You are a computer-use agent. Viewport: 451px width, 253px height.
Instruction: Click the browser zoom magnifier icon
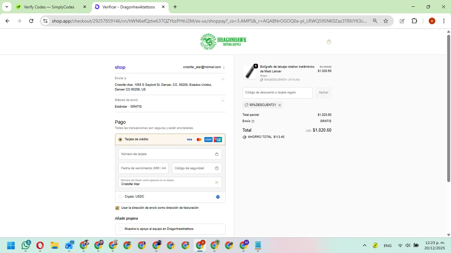pyautogui.click(x=375, y=21)
